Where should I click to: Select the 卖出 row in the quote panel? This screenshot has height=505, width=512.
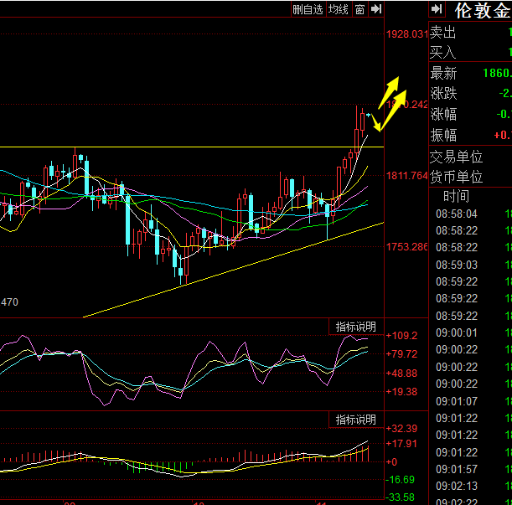443,33
